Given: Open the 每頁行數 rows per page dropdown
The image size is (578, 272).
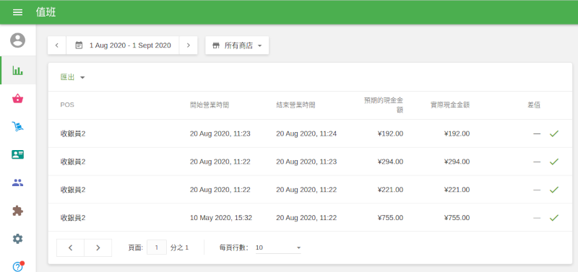Looking at the screenshot, I should 278,247.
